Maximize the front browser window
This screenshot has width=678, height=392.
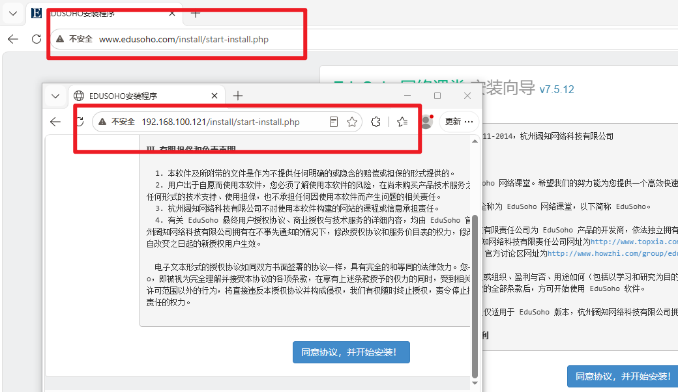click(x=437, y=96)
